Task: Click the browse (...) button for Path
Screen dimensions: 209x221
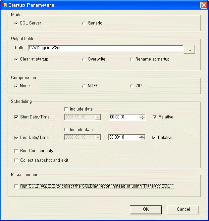Action: [x=189, y=50]
